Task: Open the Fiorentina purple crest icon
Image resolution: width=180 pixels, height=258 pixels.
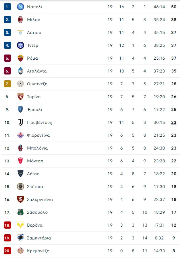Action: click(21, 135)
